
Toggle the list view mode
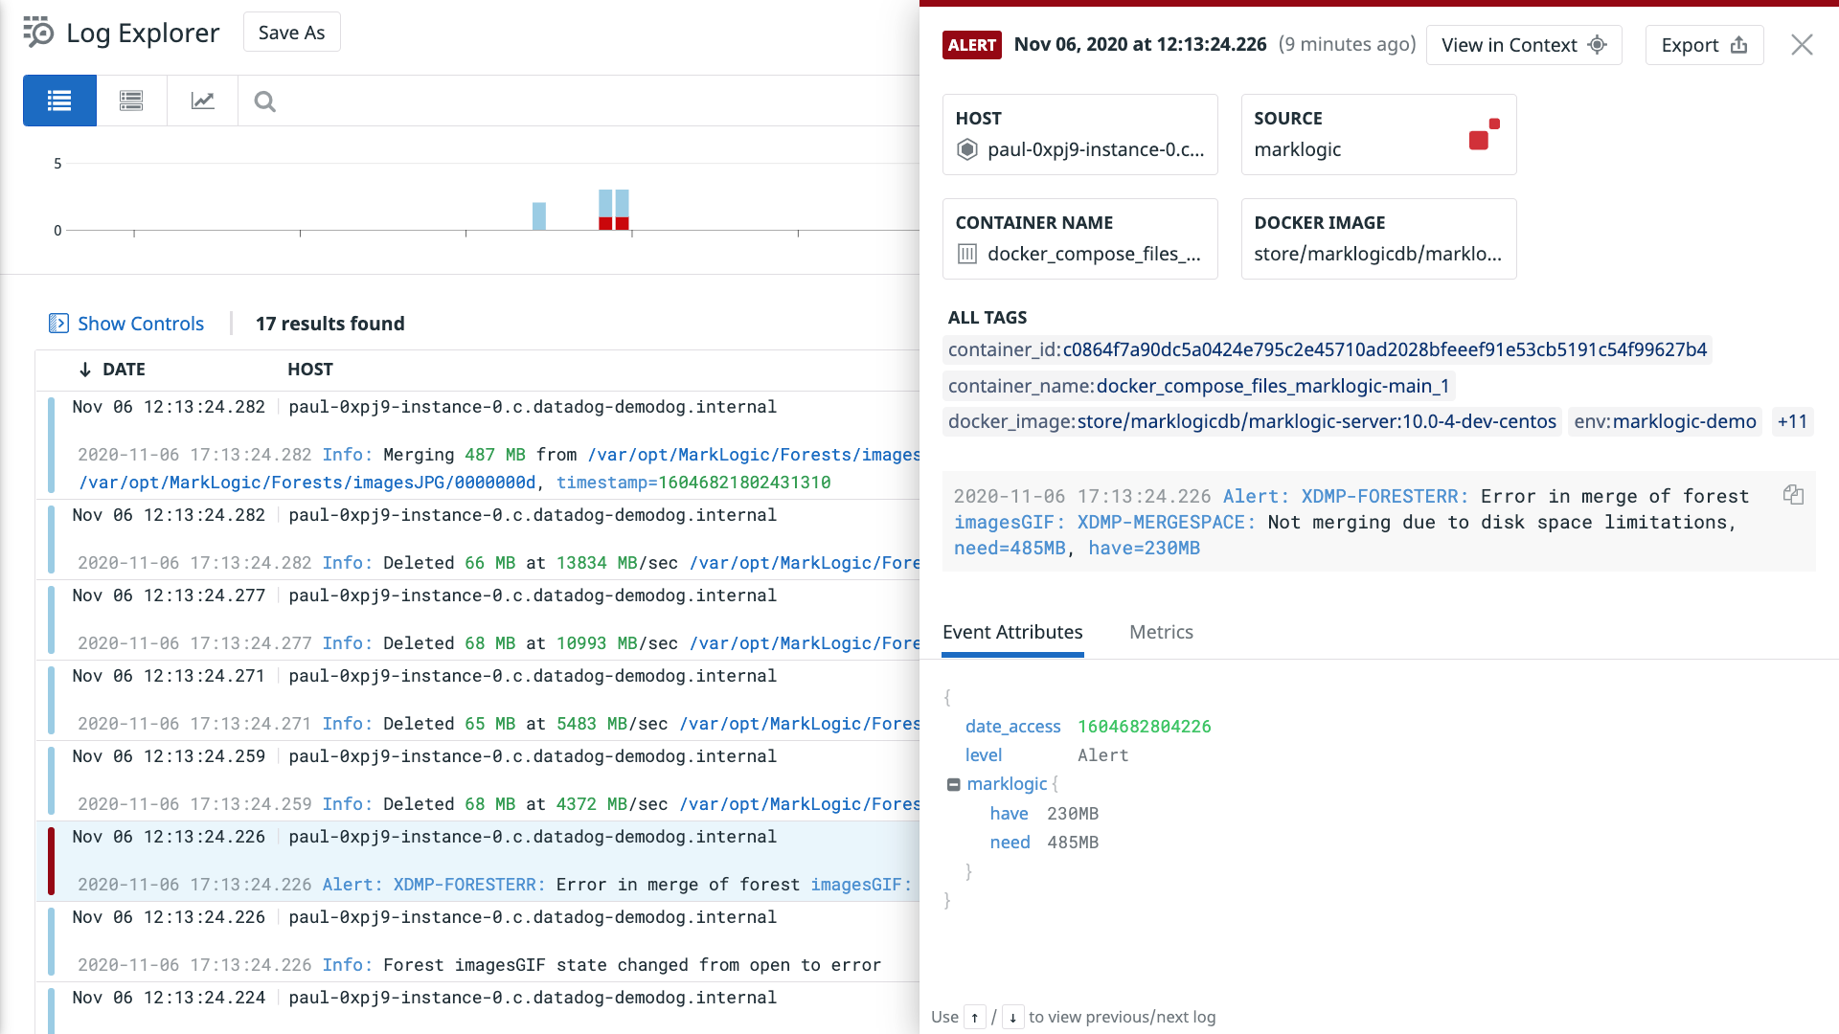coord(59,101)
